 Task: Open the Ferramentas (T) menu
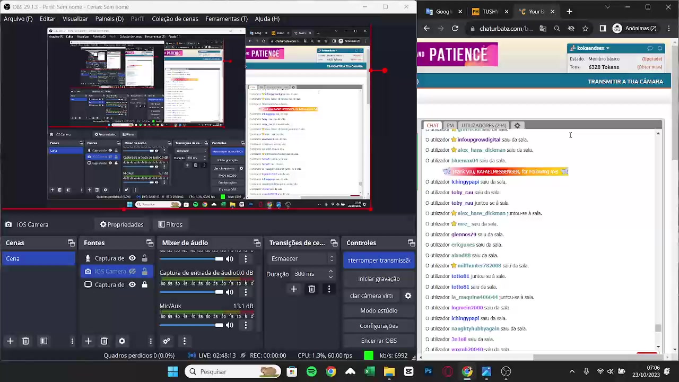point(226,19)
